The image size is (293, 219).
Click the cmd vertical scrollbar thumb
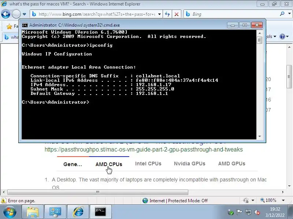(260, 40)
